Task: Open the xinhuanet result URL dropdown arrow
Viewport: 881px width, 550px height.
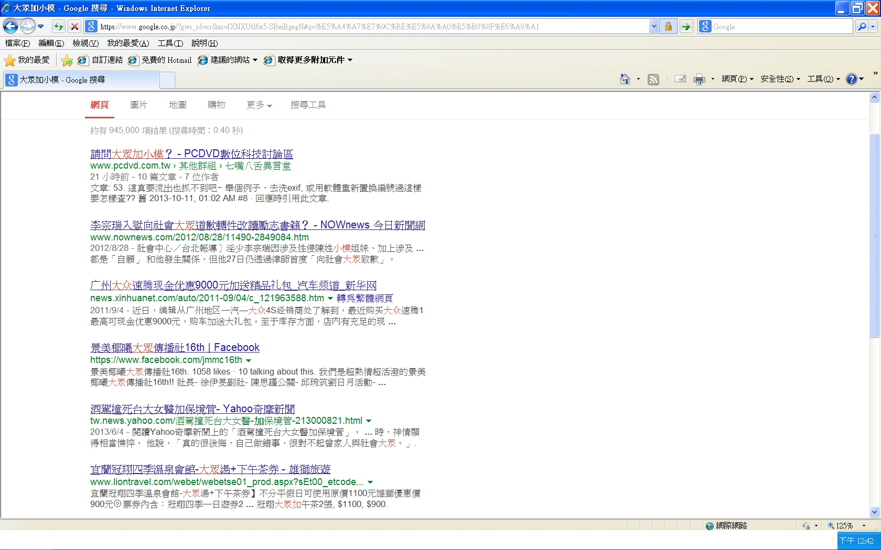Action: tap(330, 299)
